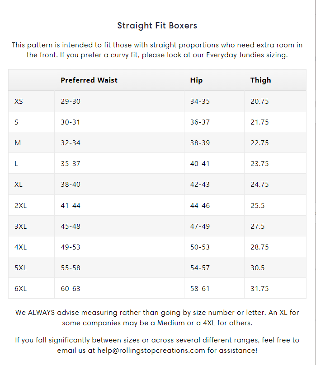Screen dimensions: 316x365
Task: Click the Straight Fit Boxers heading
Action: (157, 26)
